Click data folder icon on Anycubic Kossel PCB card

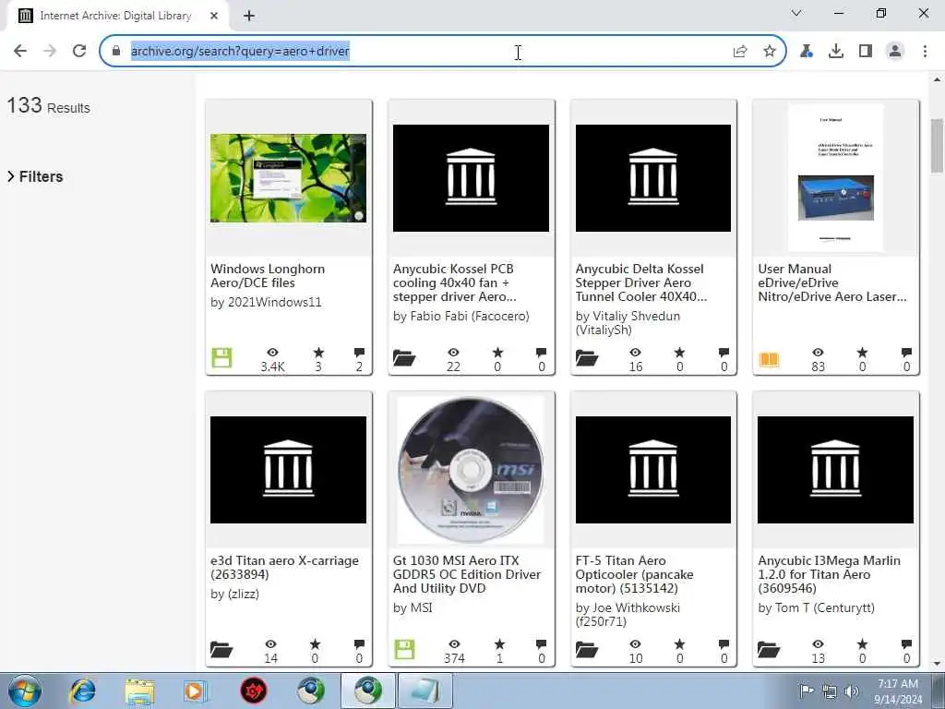pos(404,358)
